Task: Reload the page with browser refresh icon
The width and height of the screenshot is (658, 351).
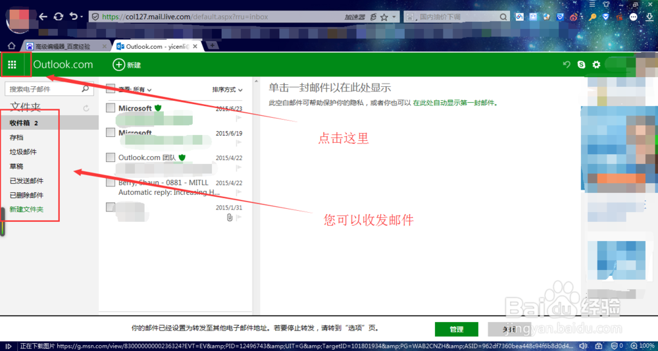Action: [x=59, y=16]
